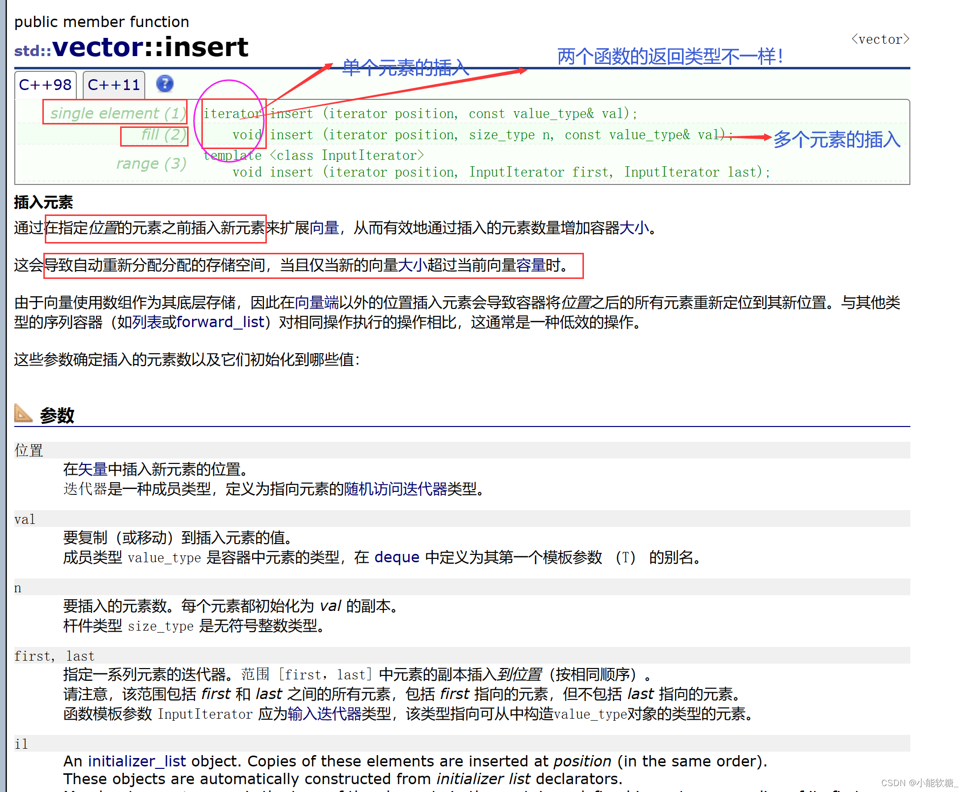Image resolution: width=966 pixels, height=792 pixels.
Task: Open the 容量 link in reallocation sentence
Action: [x=531, y=265]
